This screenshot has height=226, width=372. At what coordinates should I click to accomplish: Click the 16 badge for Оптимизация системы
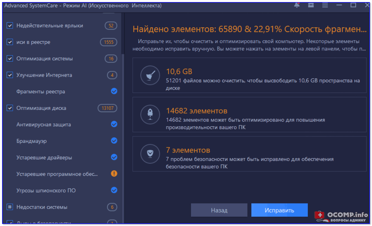[111, 59]
